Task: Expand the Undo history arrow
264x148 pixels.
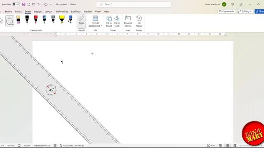Action: pyautogui.click(x=42, y=5)
